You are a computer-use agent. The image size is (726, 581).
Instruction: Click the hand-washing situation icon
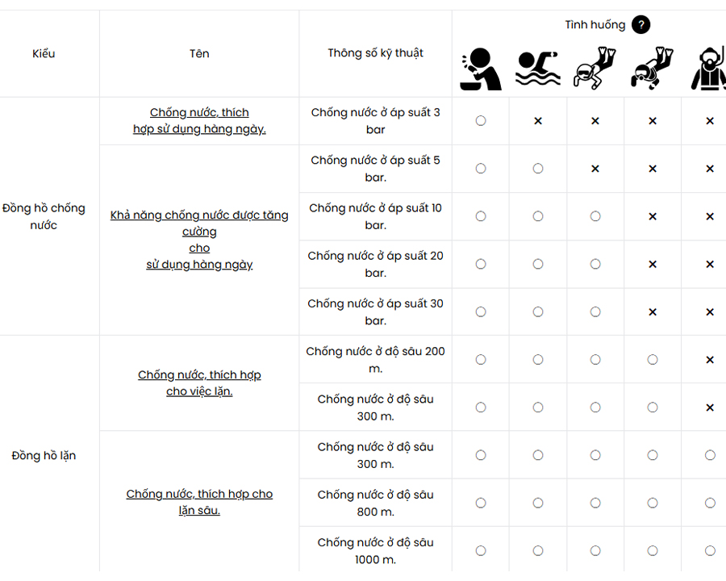click(x=481, y=69)
